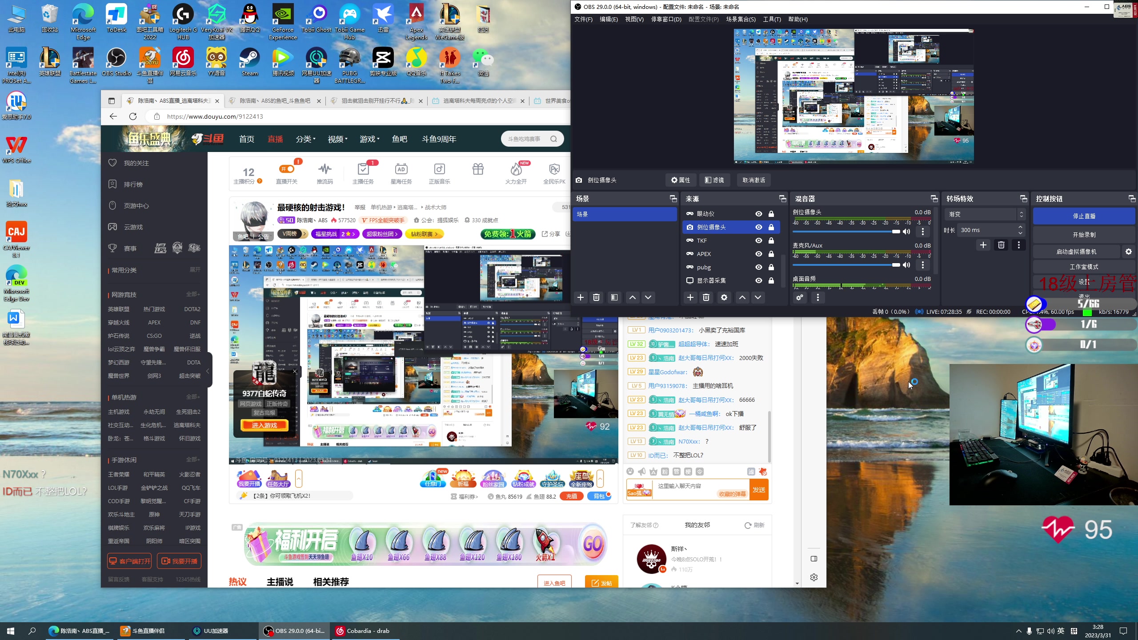This screenshot has width=1138, height=640.
Task: Mute the 麦克风/Aux speaker icon
Action: (906, 265)
